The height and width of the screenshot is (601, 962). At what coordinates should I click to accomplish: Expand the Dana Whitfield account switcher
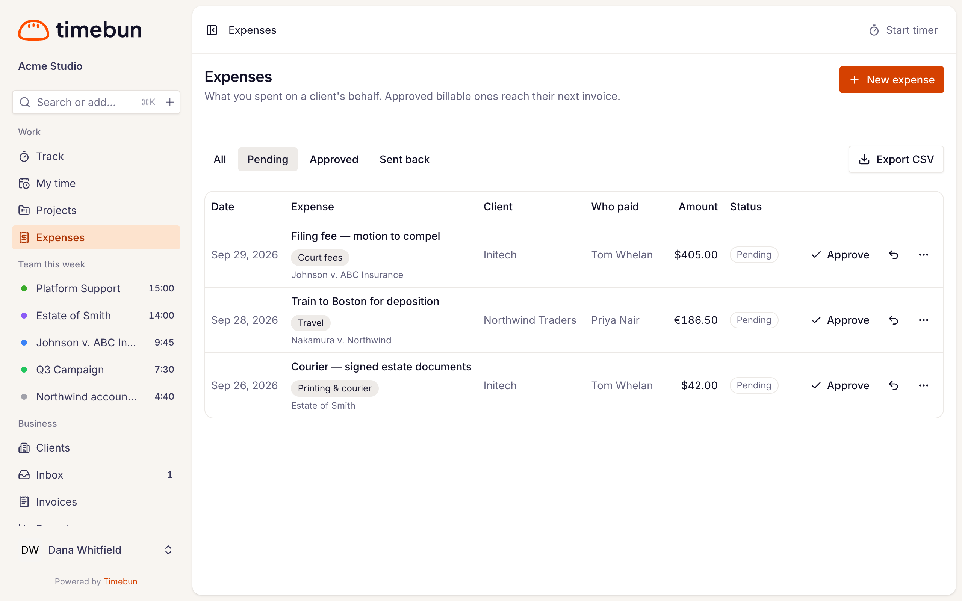pyautogui.click(x=96, y=550)
